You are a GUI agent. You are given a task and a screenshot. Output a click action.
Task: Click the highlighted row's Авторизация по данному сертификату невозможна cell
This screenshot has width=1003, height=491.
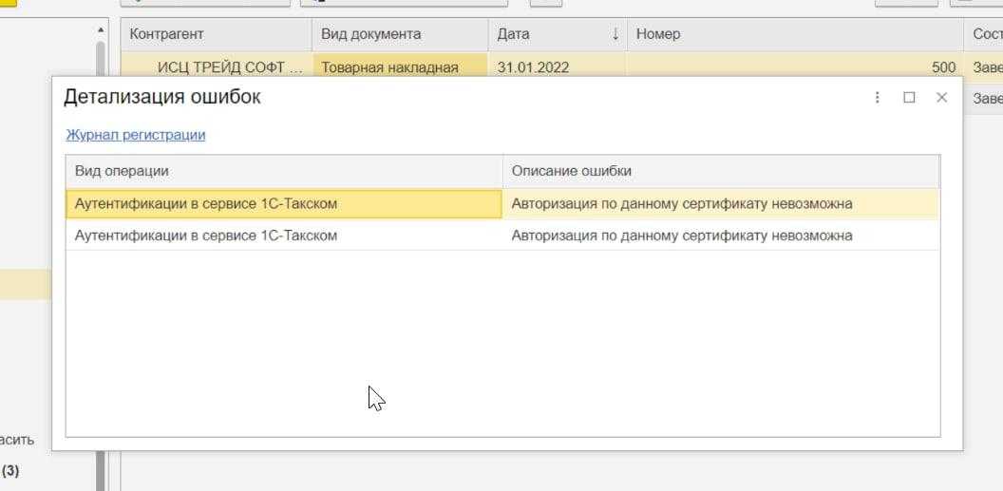coord(722,204)
